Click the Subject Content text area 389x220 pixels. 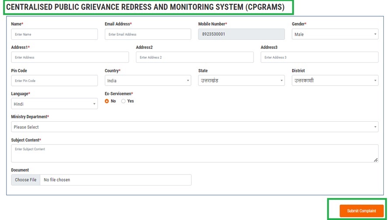tap(194, 154)
